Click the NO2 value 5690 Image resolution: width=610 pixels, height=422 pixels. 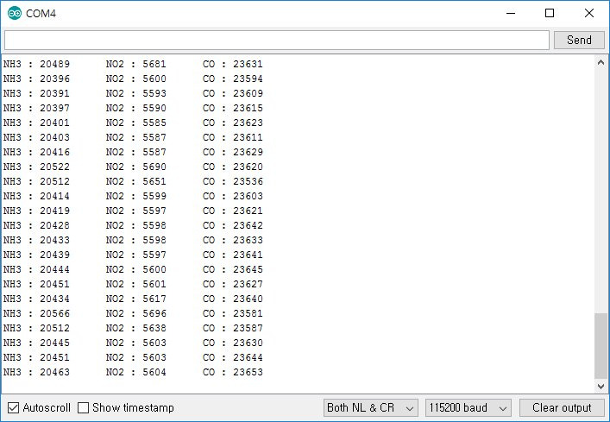(x=154, y=167)
